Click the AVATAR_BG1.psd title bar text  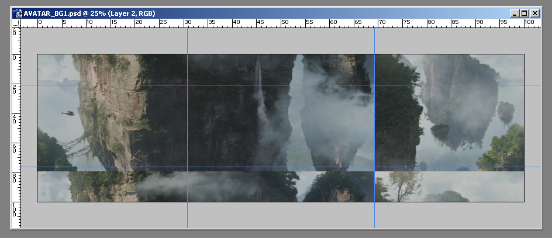[x=89, y=13]
